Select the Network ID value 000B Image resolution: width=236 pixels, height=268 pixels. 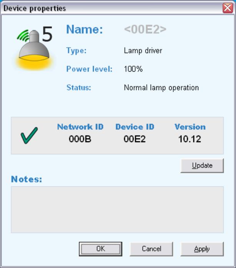pos(80,139)
